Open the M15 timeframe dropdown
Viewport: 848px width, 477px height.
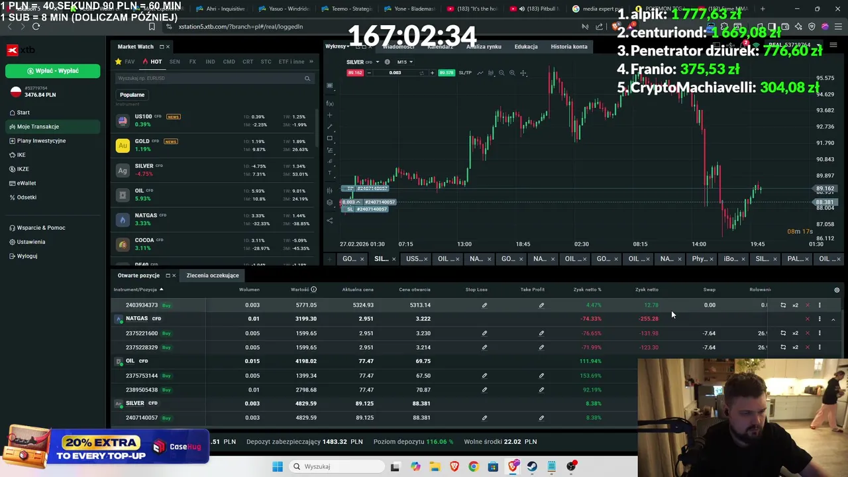click(404, 62)
